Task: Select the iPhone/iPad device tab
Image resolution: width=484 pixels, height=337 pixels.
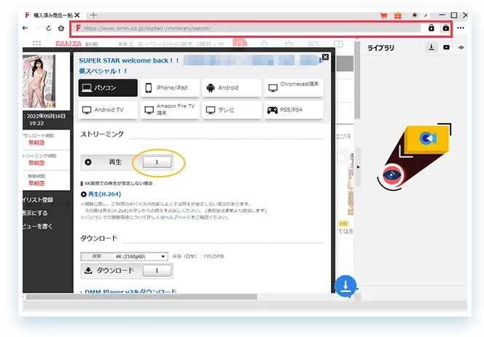Action: (170, 87)
